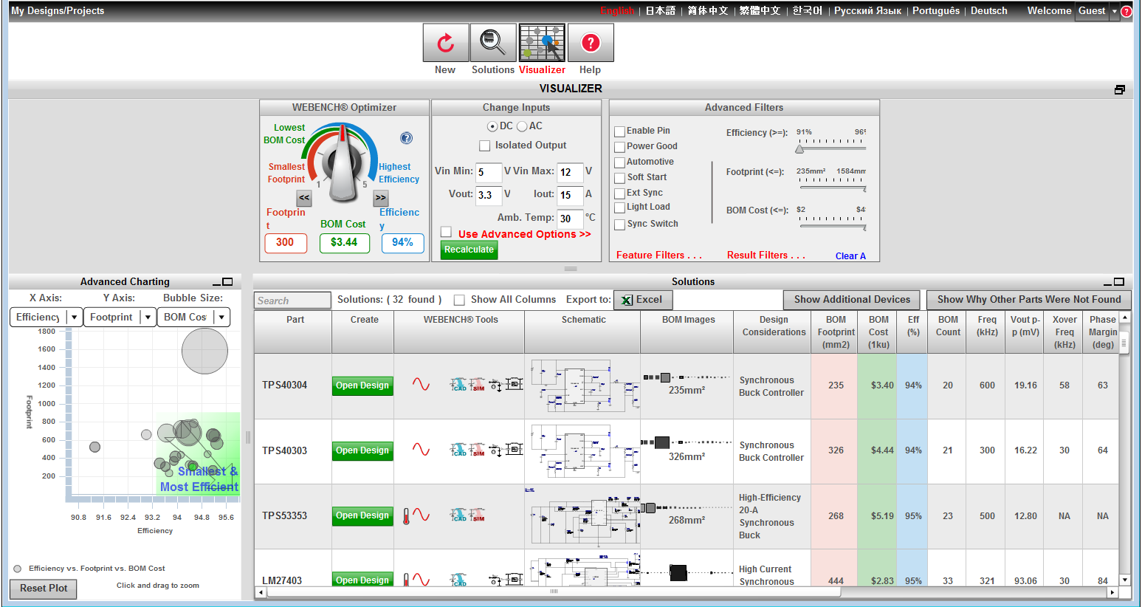The image size is (1142, 607).
Task: Expand Result Filters section
Action: 766,255
